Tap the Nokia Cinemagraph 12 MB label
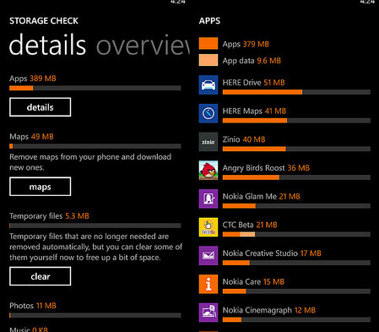The image size is (379, 332). coord(269,310)
